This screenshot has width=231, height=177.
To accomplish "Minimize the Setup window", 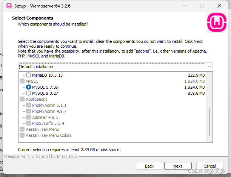I will point(185,6).
